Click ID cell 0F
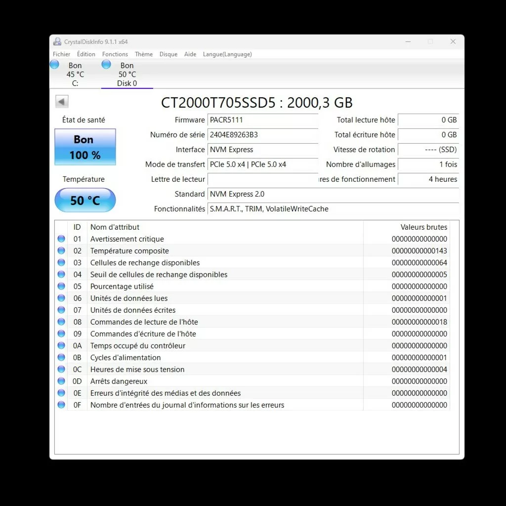The height and width of the screenshot is (506, 506). point(77,405)
